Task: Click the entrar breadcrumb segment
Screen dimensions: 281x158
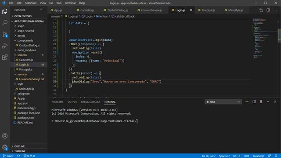Action: click(x=102, y=16)
